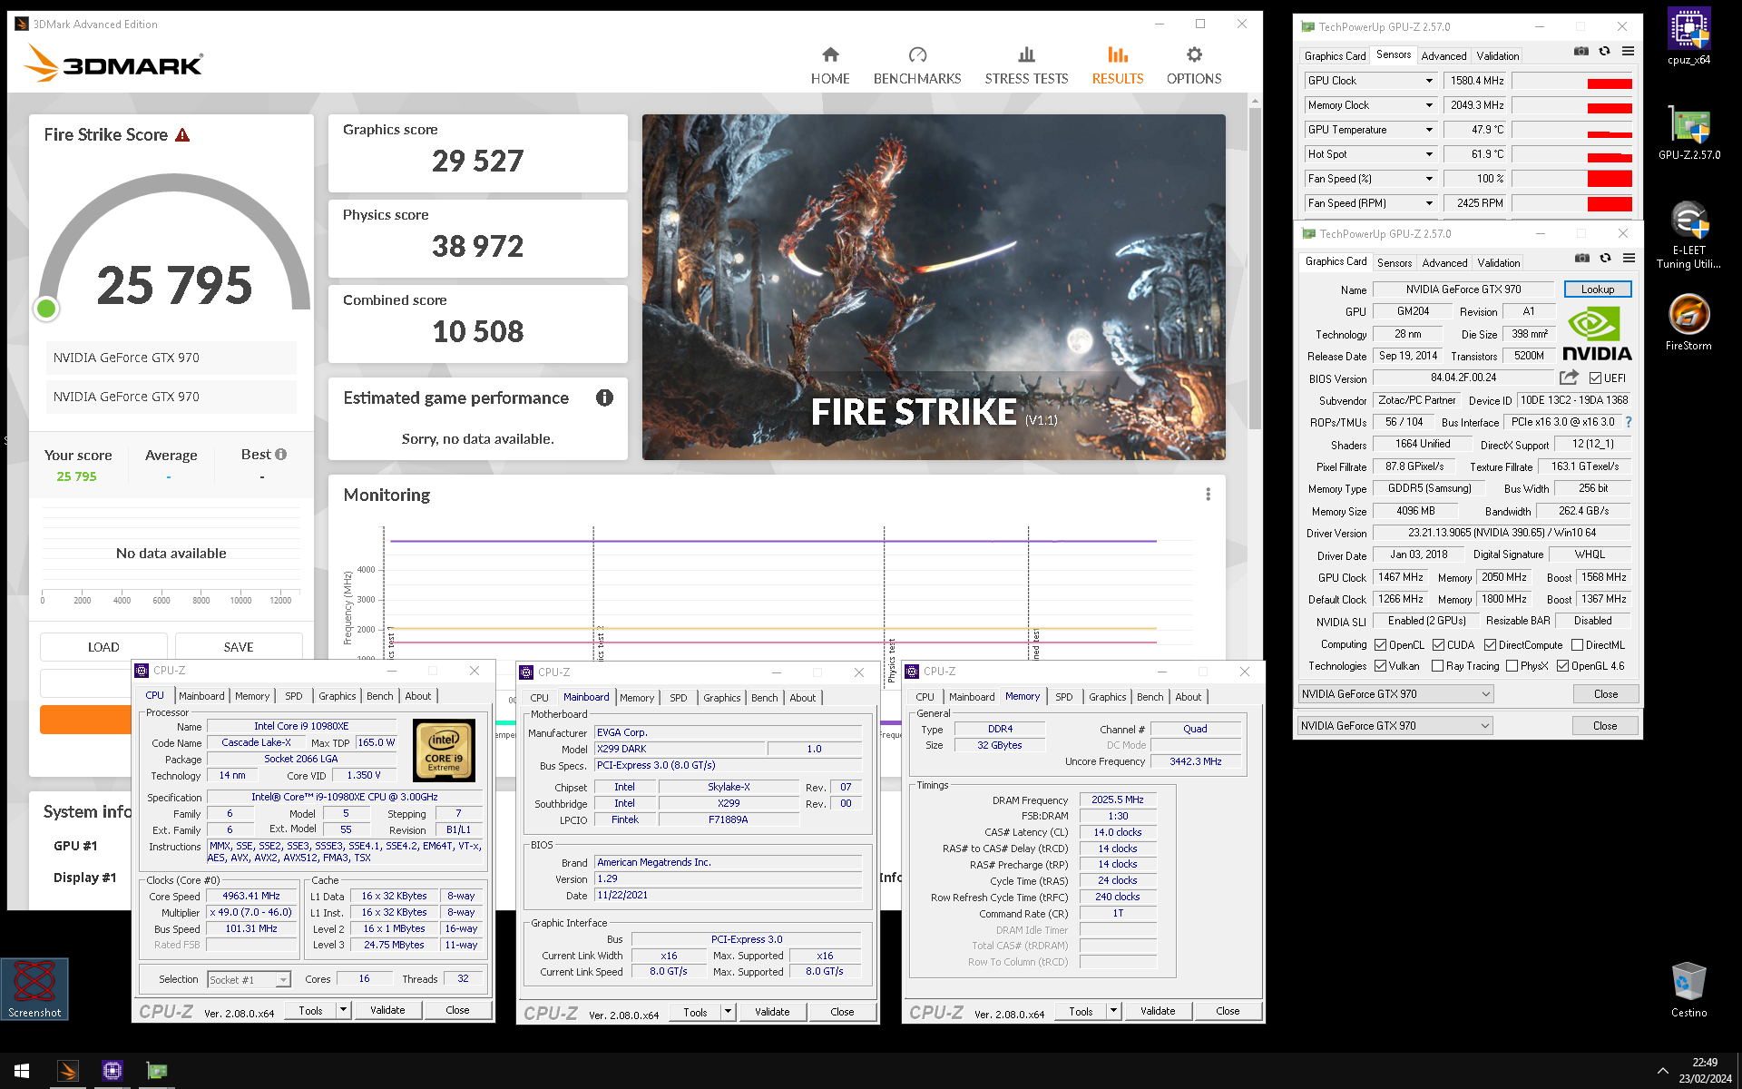Open CPU-Z Socket #1 selection dropdown
This screenshot has width=1742, height=1089.
[249, 980]
